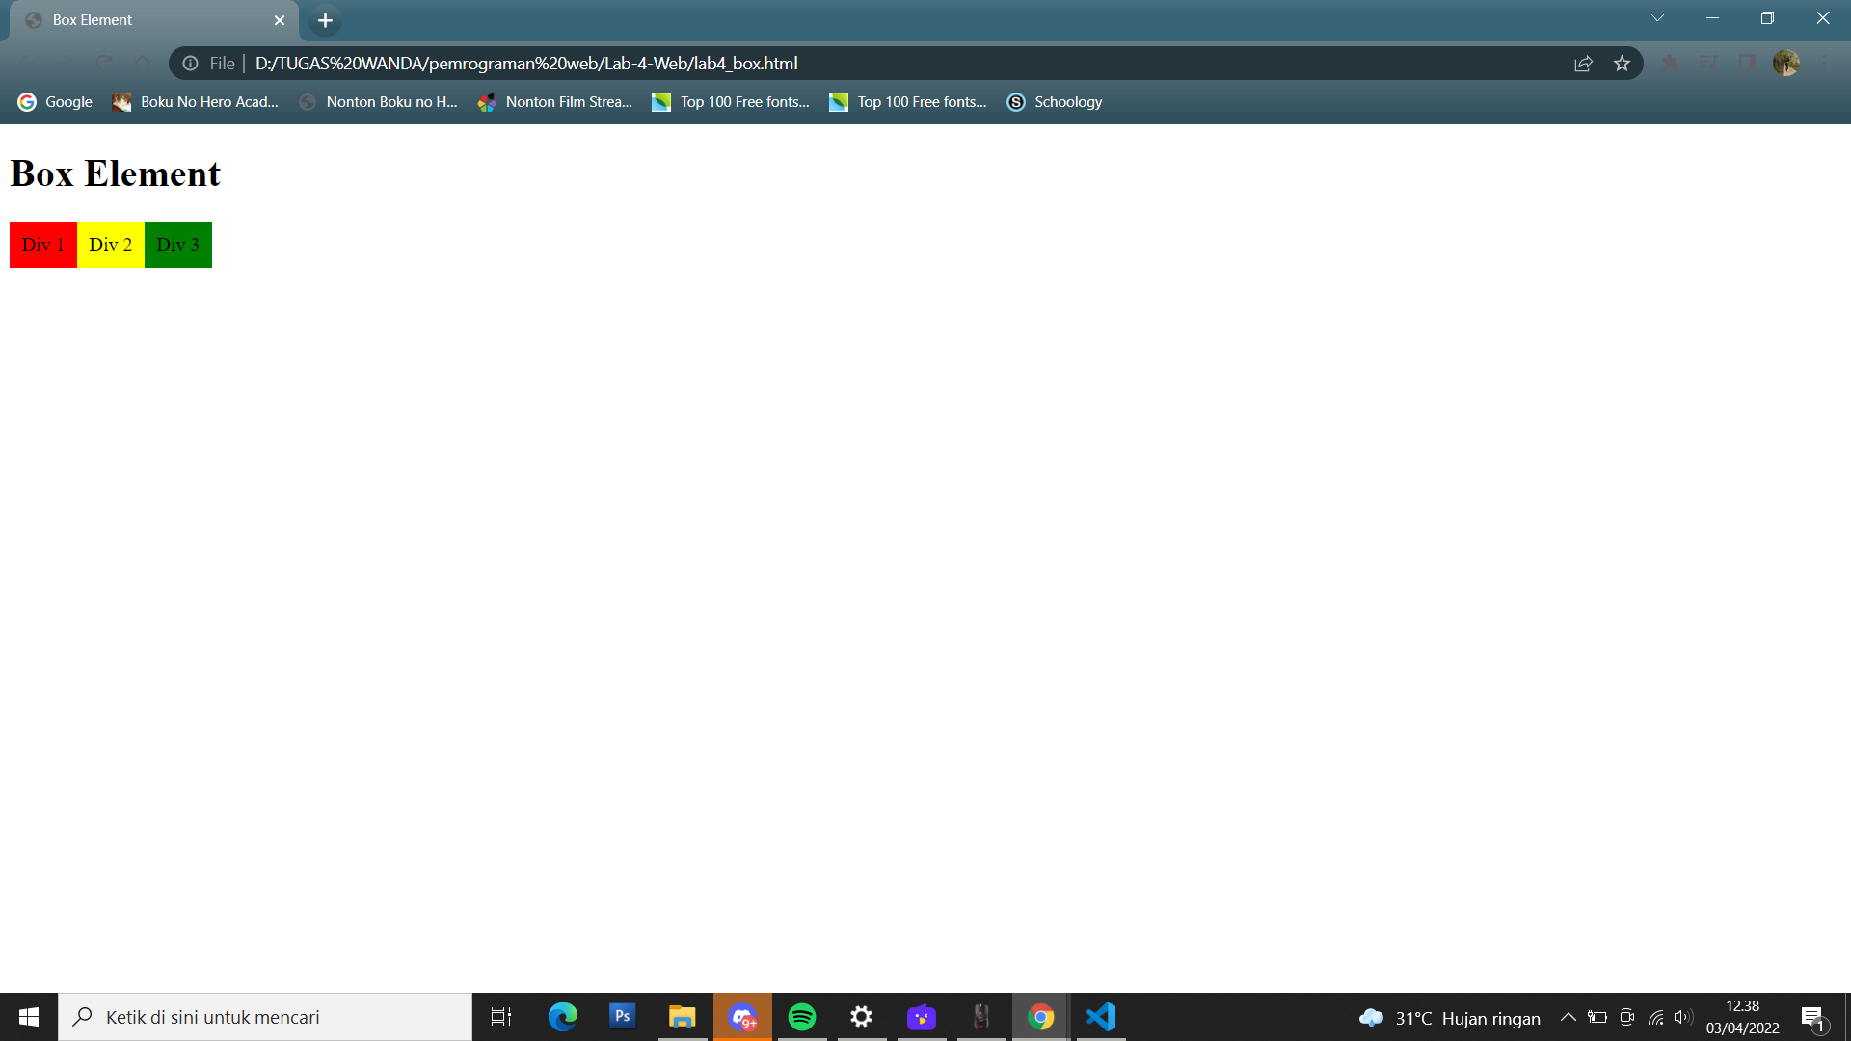The height and width of the screenshot is (1041, 1851).
Task: Launch Visual Studio Code from the taskbar
Action: 1100,1017
